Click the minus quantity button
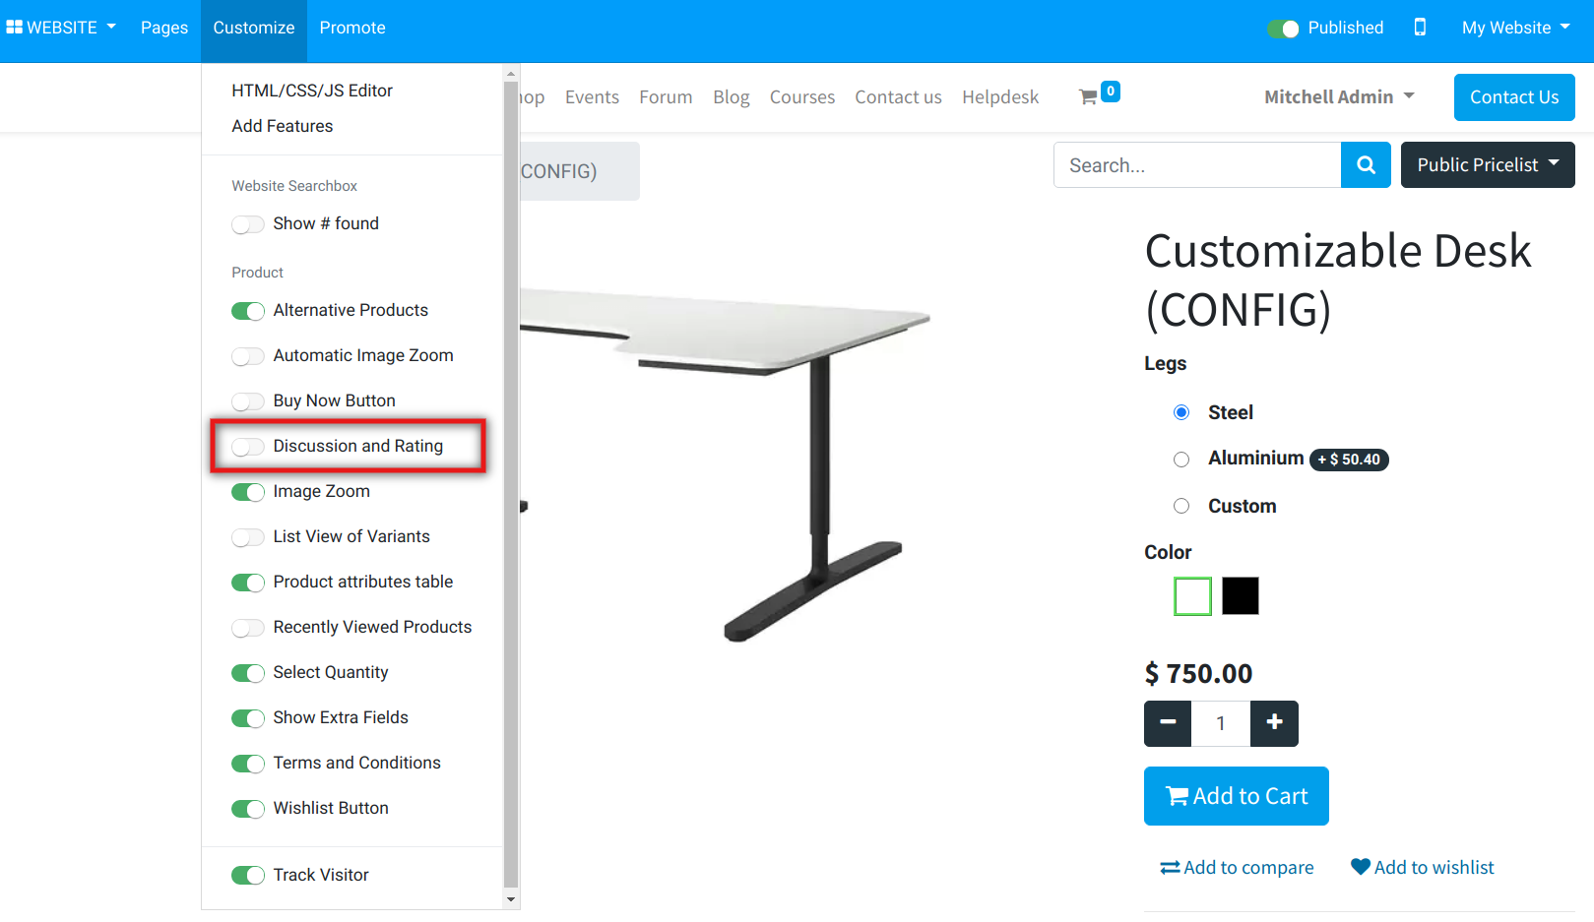The width and height of the screenshot is (1594, 922). click(x=1168, y=723)
